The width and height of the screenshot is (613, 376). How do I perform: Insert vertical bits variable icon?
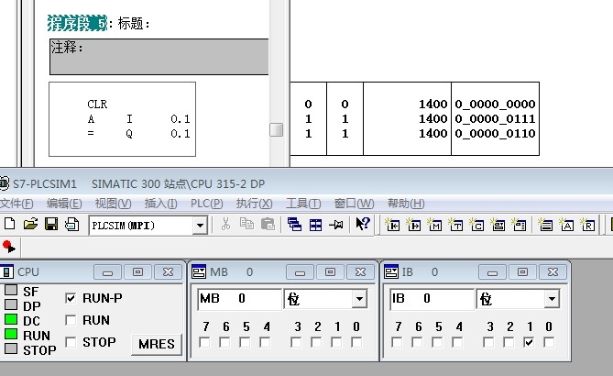tap(520, 225)
